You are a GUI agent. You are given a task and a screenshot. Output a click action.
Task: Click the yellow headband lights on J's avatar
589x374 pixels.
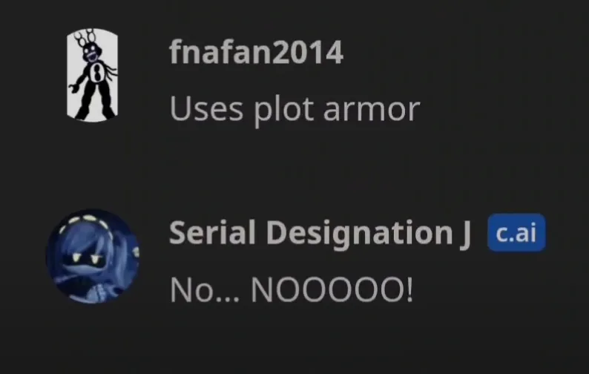82,220
